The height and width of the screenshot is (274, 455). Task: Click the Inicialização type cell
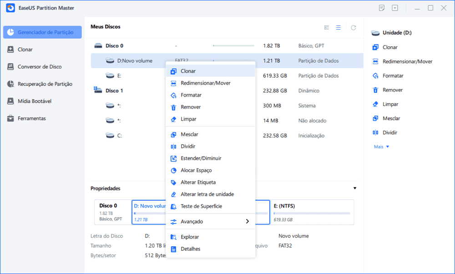click(x=311, y=136)
